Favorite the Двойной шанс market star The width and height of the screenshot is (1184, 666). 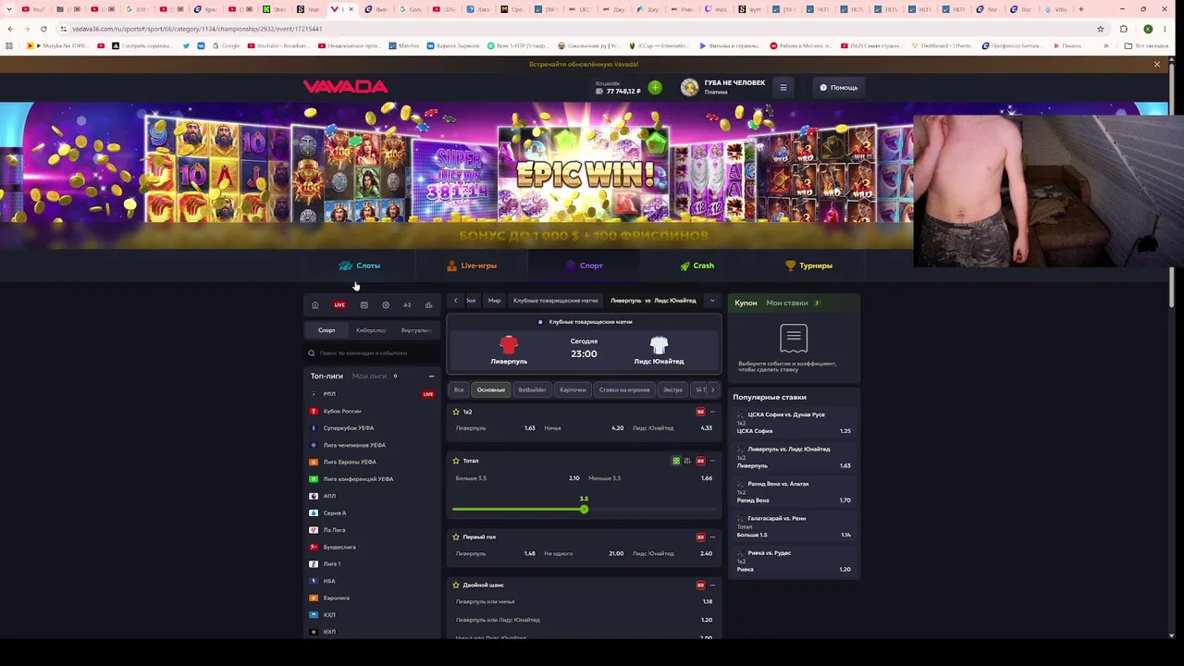(456, 585)
